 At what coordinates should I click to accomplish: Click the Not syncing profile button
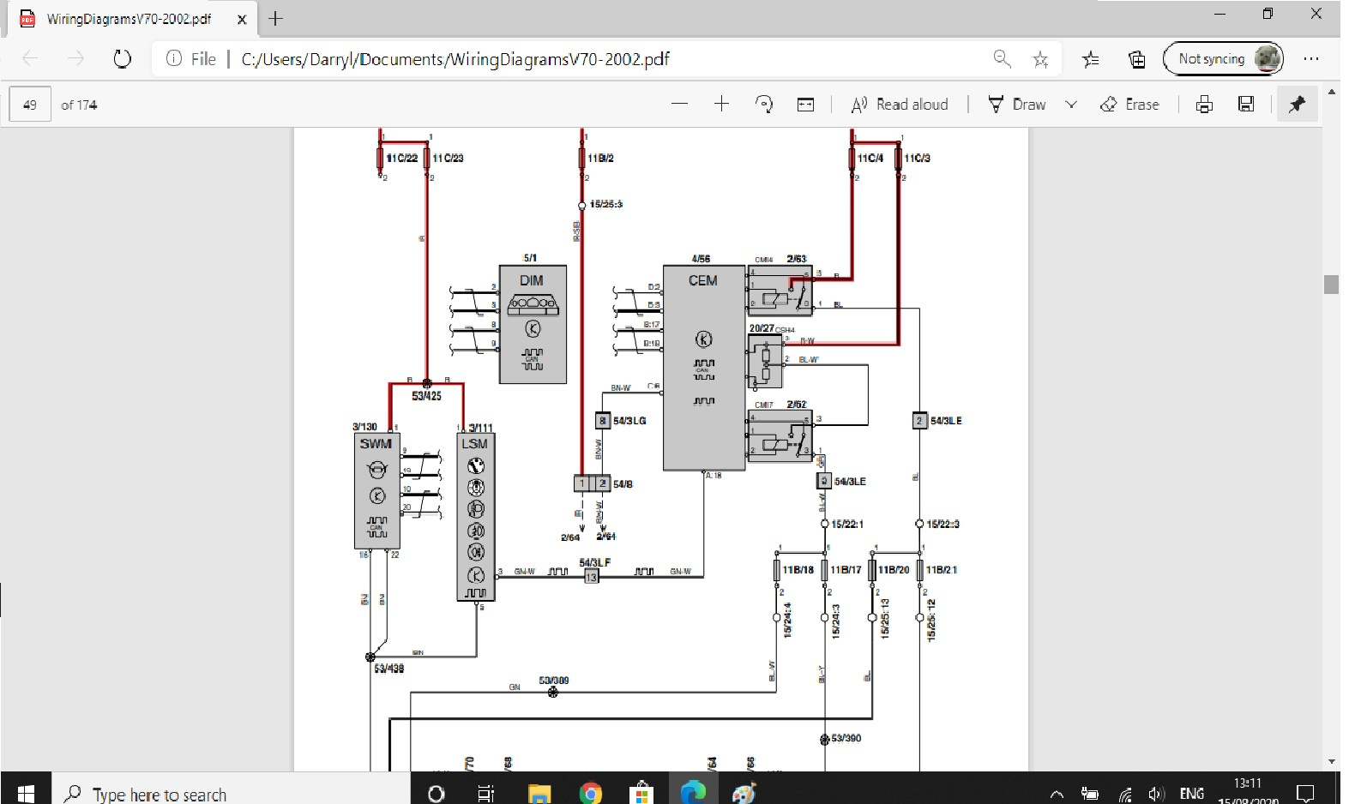(1222, 59)
